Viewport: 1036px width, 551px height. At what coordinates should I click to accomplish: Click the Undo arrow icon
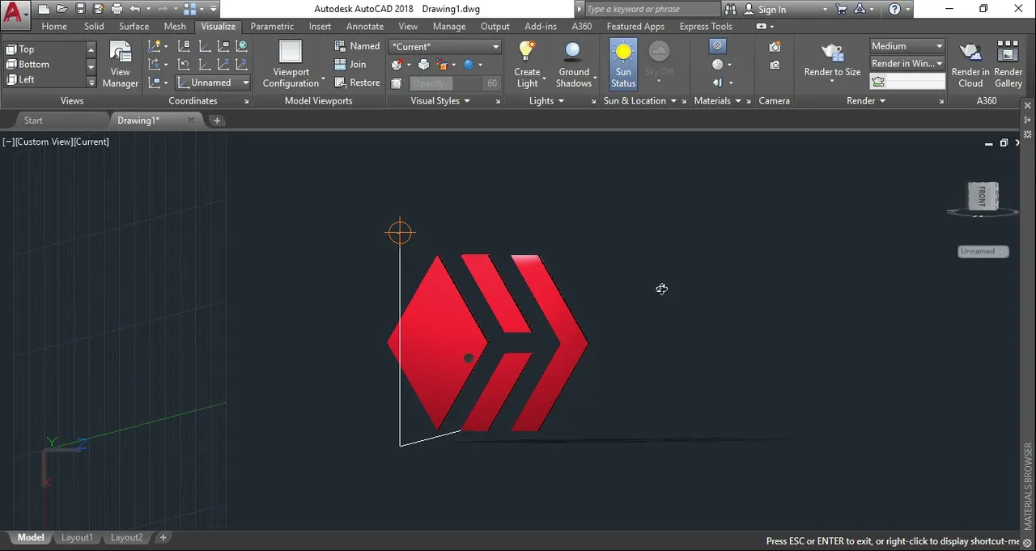coord(134,9)
